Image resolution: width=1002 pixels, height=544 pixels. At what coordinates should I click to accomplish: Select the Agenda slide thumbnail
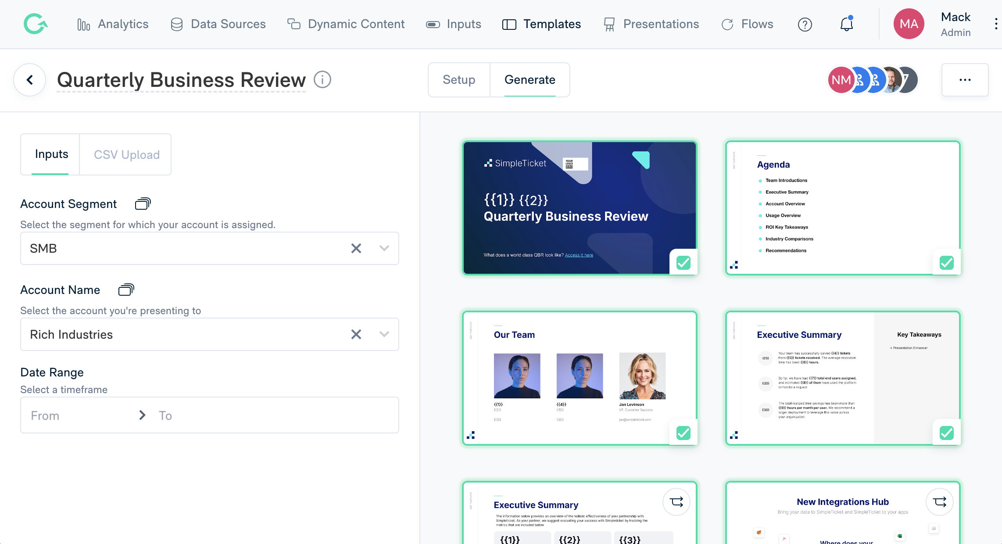click(843, 208)
